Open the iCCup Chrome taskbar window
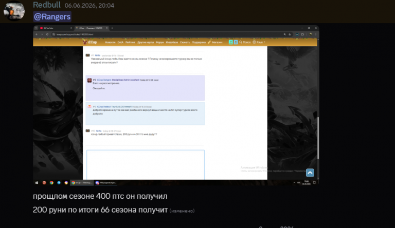395x228 pixels. pos(82,183)
